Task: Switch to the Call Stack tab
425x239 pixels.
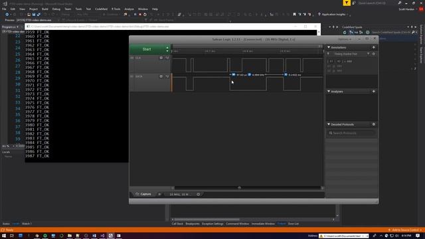Action: click(x=177, y=224)
